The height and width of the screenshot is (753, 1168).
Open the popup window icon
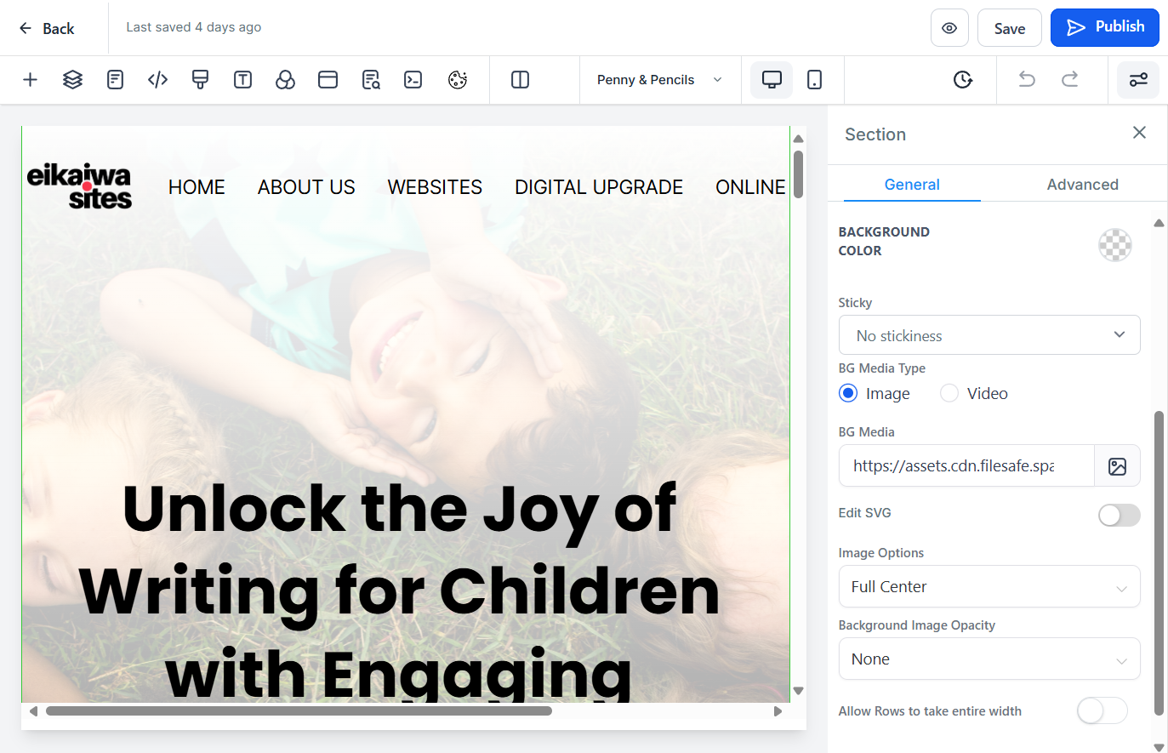[328, 80]
